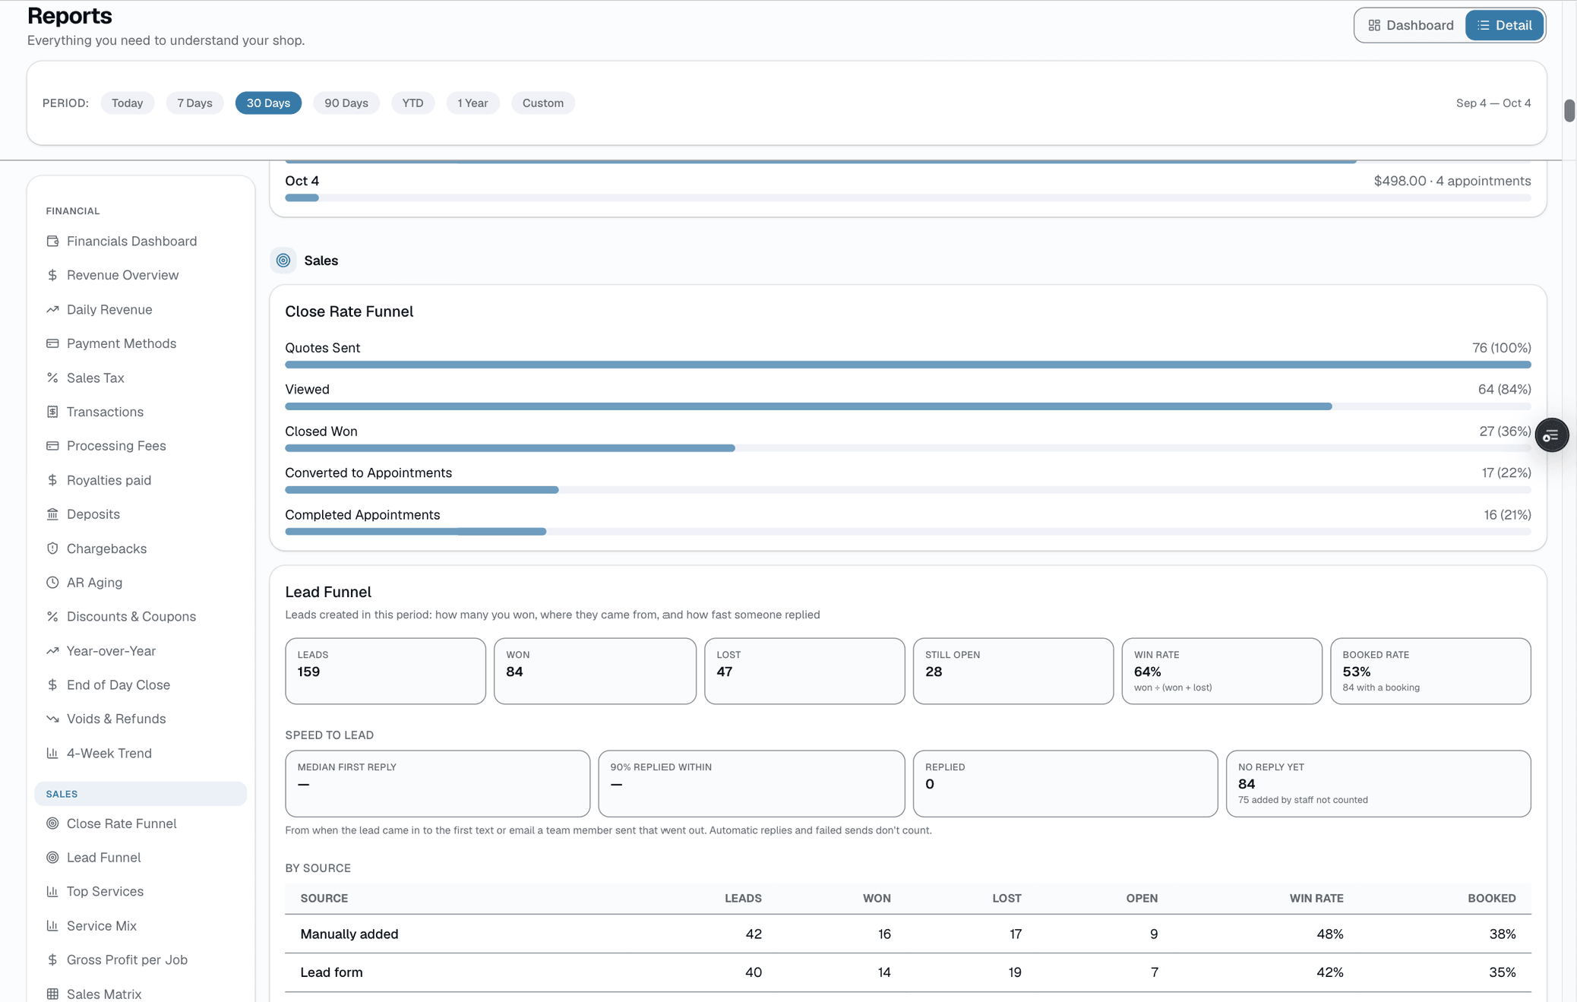Viewport: 1577px width, 1002px height.
Task: Switch to Detail view
Action: [x=1504, y=25]
